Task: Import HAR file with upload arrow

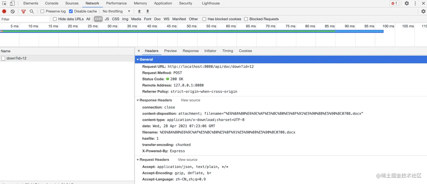Action: coord(139,11)
